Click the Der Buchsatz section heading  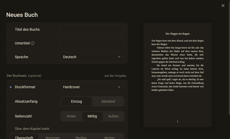tap(17, 76)
